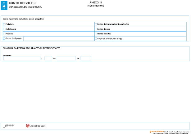Image resolution: width=191 pixels, height=136 pixels.
Task: Click the Consellería do Medio Rural text
Action: 25,7
